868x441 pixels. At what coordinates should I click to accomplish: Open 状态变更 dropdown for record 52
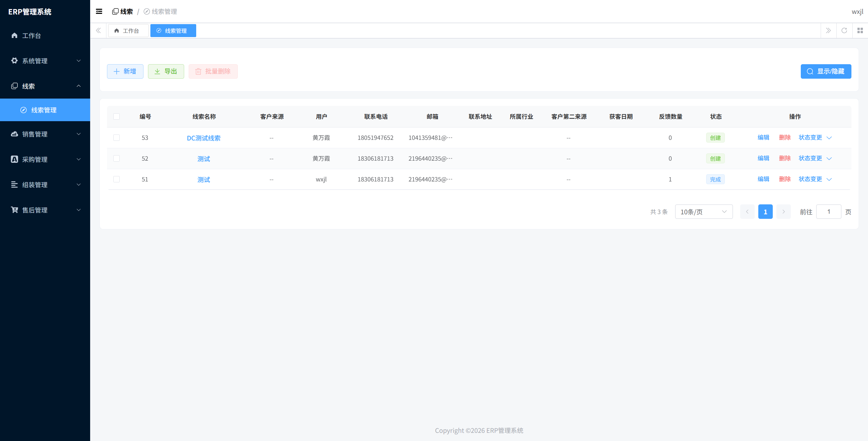815,158
